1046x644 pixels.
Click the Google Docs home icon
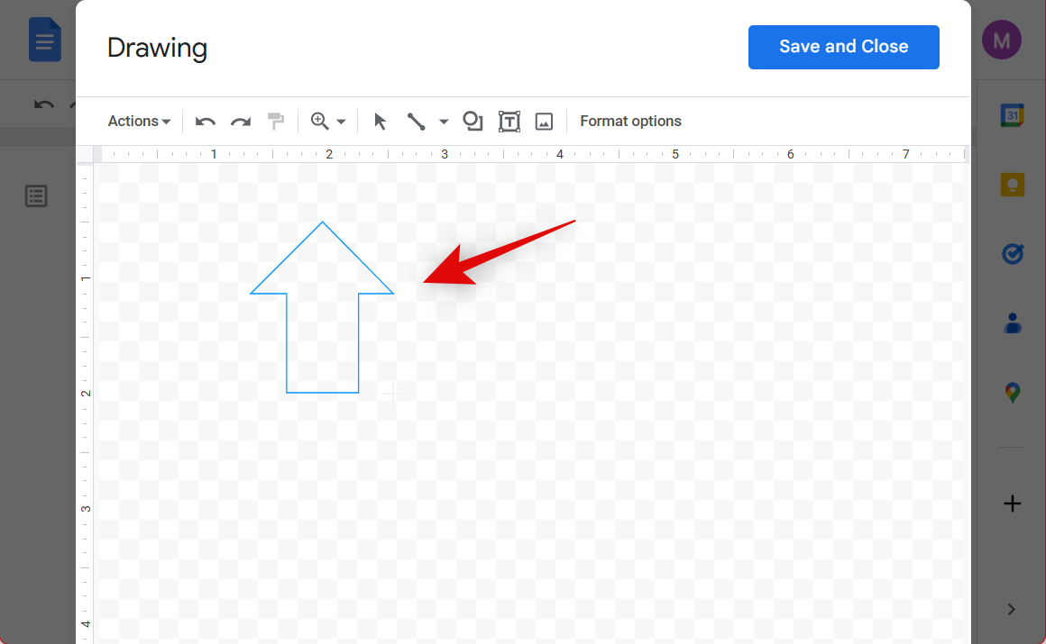tap(45, 40)
